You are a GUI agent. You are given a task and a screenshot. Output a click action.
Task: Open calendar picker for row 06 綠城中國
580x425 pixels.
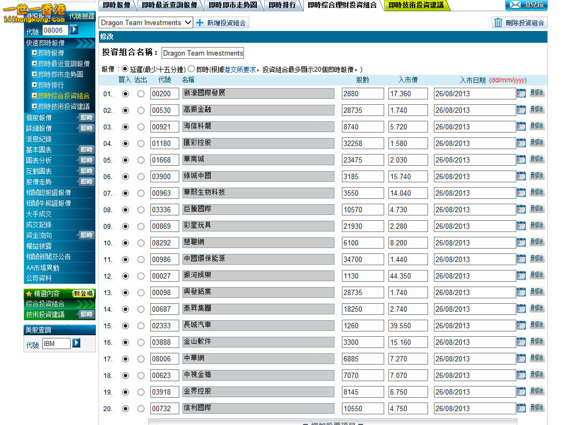521,176
